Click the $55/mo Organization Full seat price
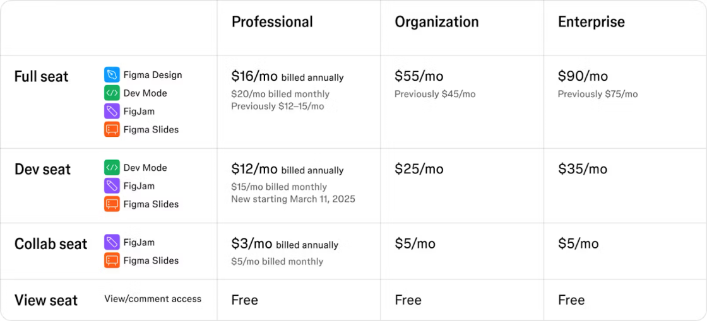Viewport: 707px width, 321px height. (x=419, y=77)
